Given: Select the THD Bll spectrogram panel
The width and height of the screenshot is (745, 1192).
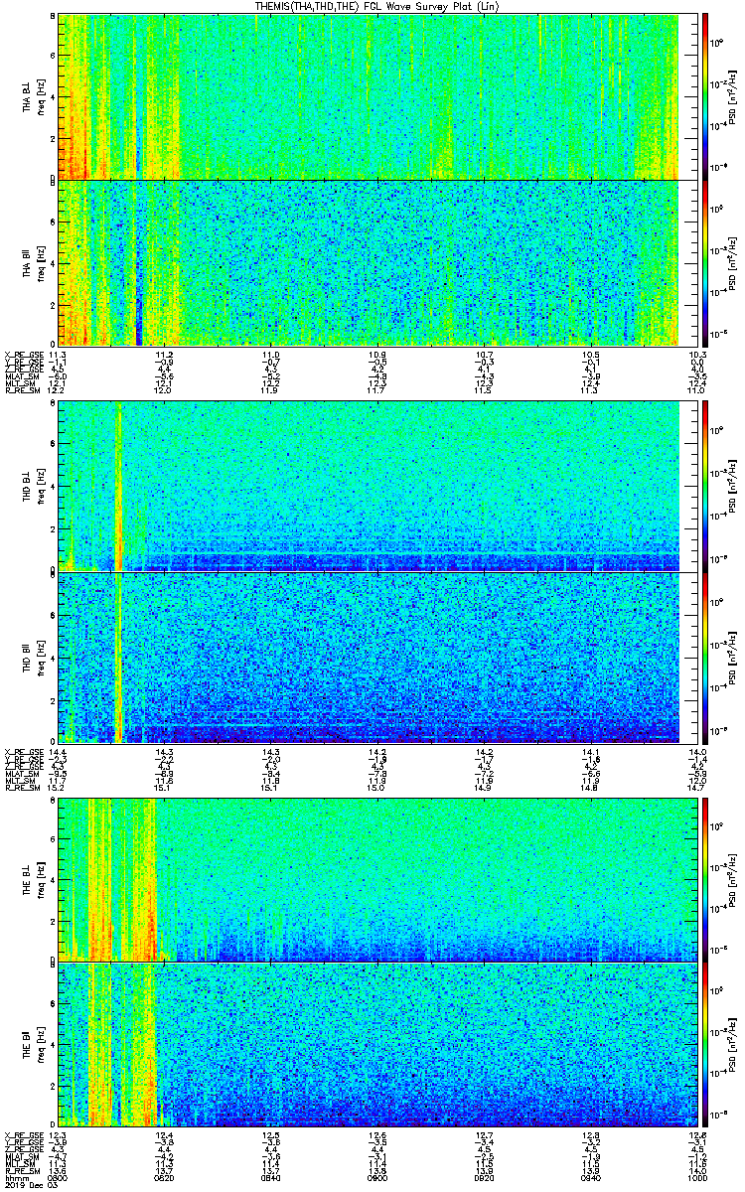Looking at the screenshot, I should (368, 658).
